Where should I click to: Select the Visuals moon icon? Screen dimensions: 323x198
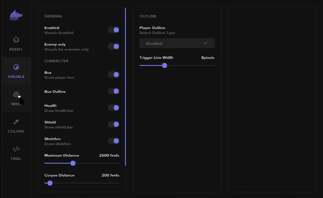(16, 67)
